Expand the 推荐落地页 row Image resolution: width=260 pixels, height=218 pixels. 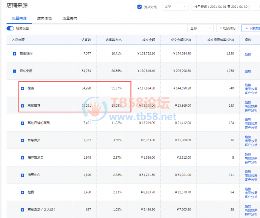click(22, 158)
